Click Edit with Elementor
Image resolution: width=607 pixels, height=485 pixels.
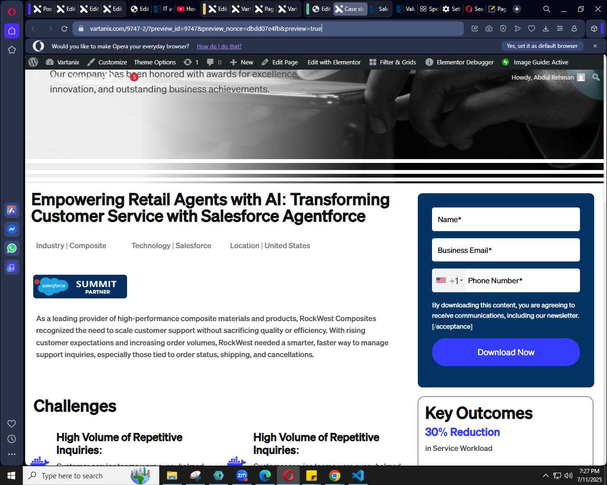(x=334, y=62)
